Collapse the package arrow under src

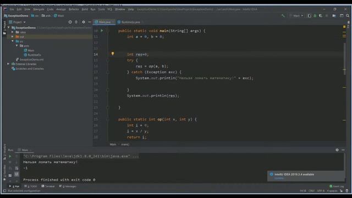pyautogui.click(x=17, y=46)
